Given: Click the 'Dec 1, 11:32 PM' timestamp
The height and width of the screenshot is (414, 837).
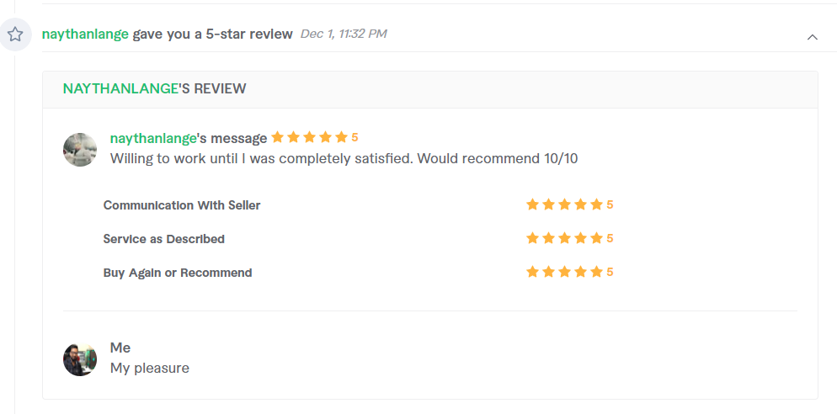Looking at the screenshot, I should click(344, 34).
